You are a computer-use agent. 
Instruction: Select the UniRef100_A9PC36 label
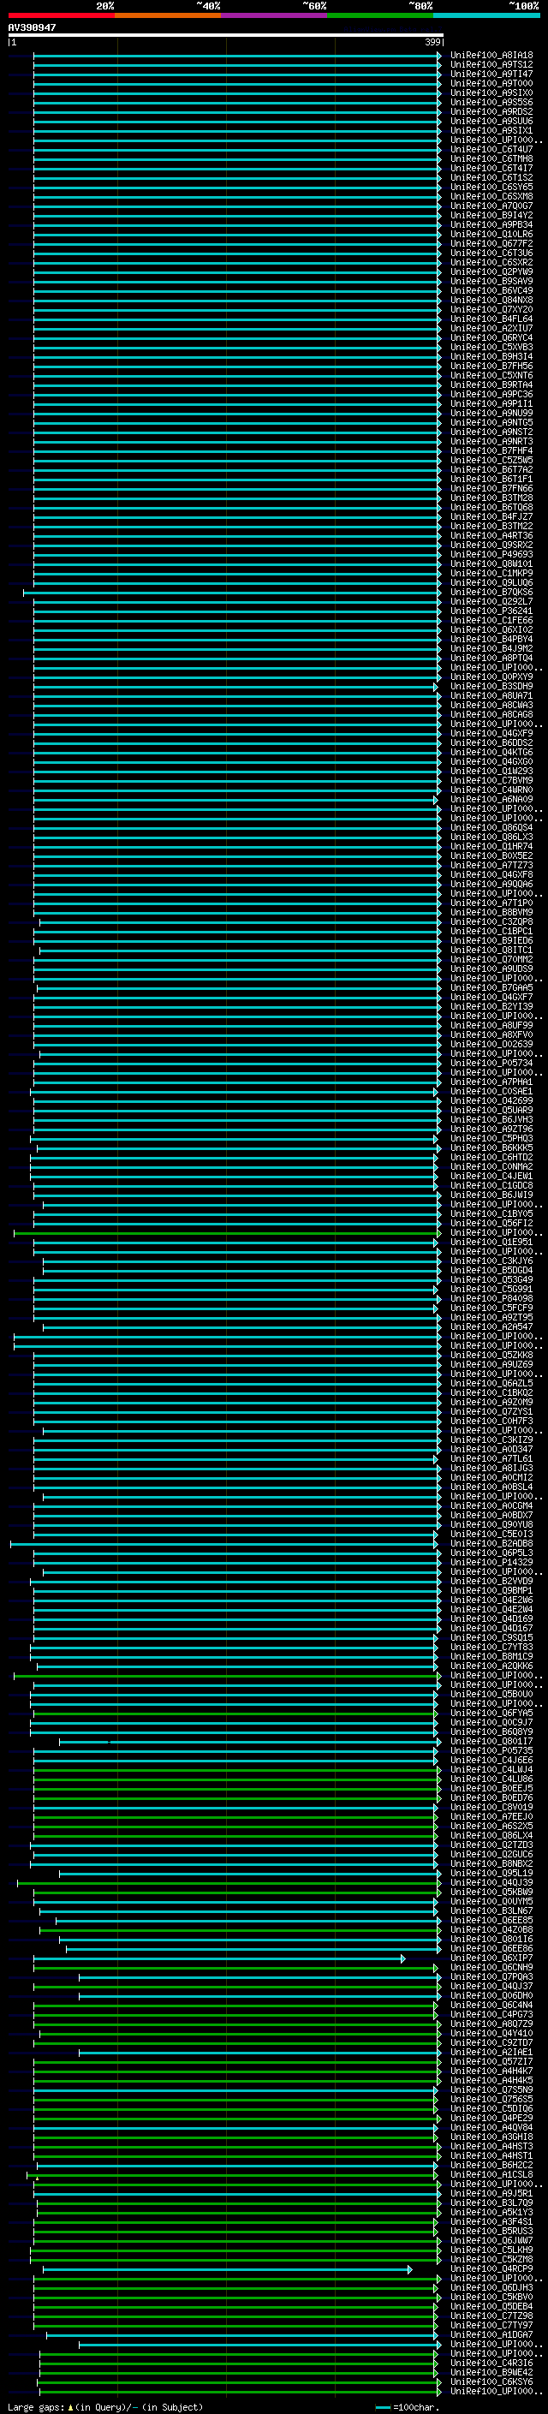click(x=491, y=395)
